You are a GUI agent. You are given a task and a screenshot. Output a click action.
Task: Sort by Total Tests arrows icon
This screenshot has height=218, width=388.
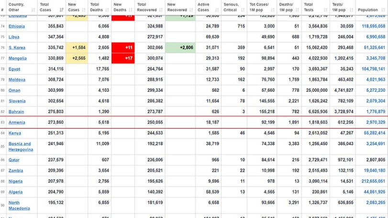point(325,10)
